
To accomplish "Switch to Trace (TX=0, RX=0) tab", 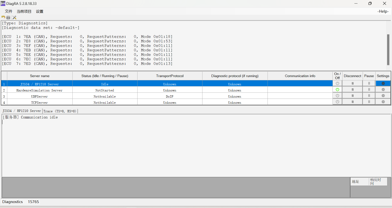I will [x=60, y=111].
